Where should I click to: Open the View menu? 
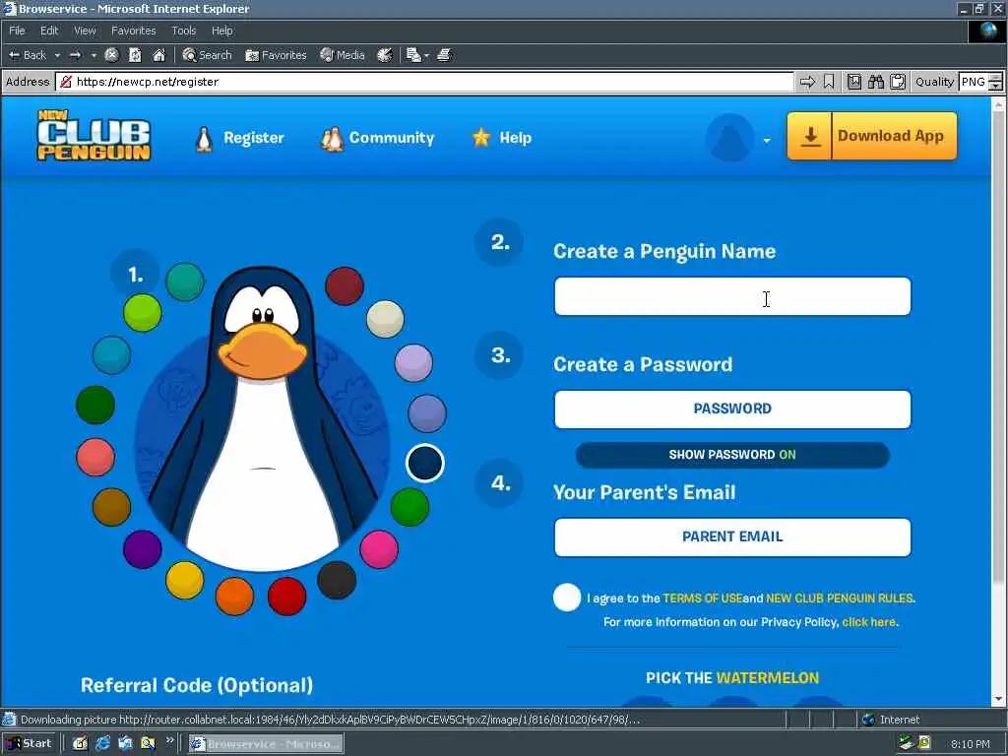tap(85, 31)
